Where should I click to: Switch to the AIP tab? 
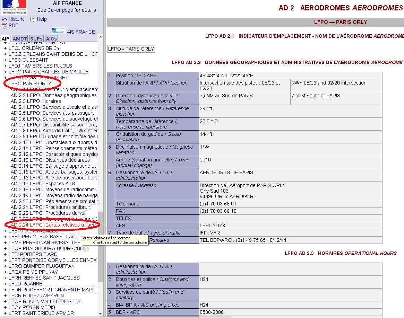coord(5,39)
